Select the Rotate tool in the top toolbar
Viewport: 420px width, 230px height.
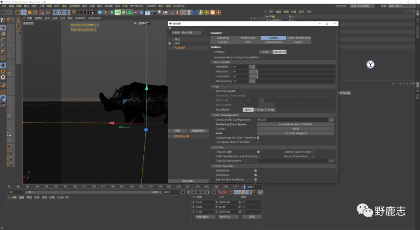click(x=35, y=13)
